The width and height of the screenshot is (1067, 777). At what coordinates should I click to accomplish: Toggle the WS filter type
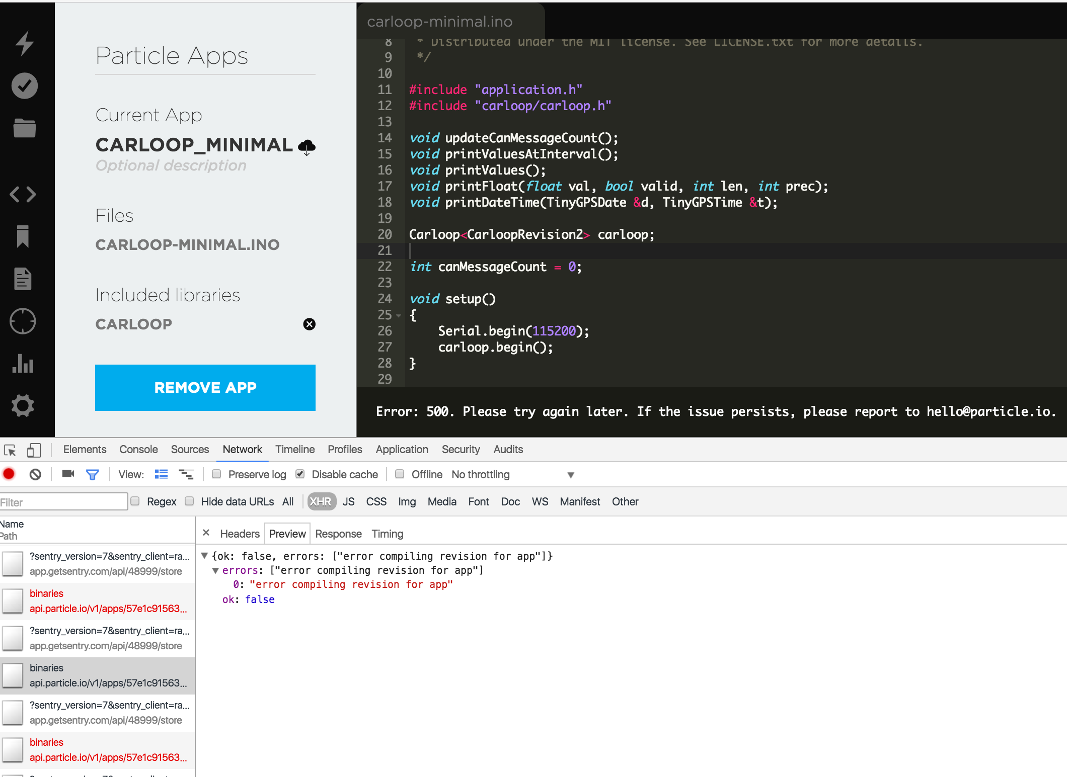click(540, 501)
